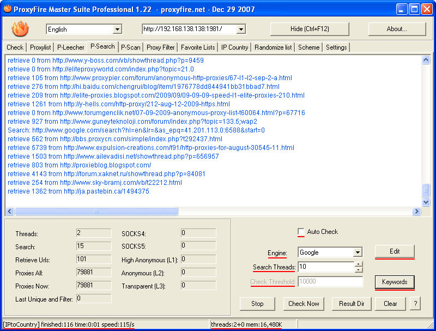Viewport: 436px width, 331px height.
Task: Switch to the Check tab
Action: click(x=15, y=47)
